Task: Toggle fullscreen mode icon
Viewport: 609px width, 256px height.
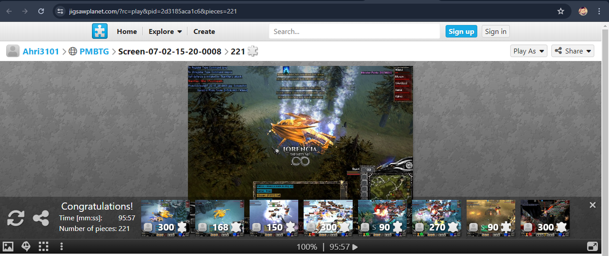Action: point(592,247)
